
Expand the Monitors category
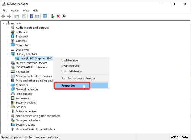coord(8,85)
